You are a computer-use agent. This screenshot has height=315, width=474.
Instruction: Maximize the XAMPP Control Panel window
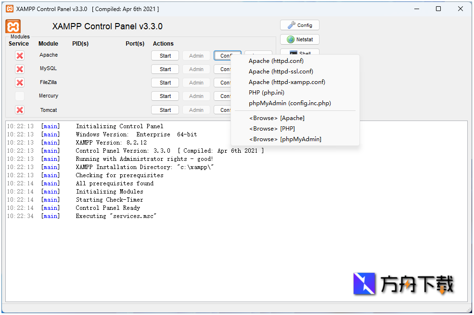pos(438,9)
